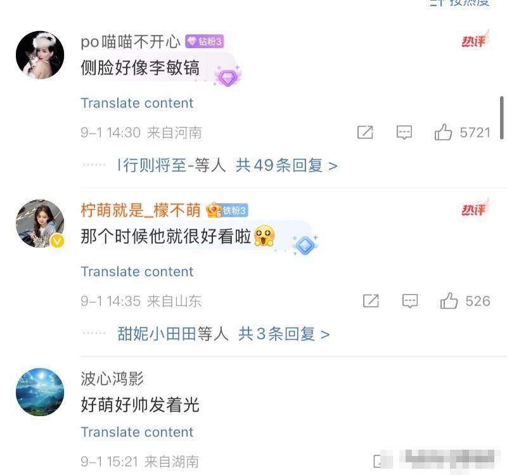Open the sort by 热度 dropdown
This screenshot has height=475, width=507.
click(x=460, y=3)
